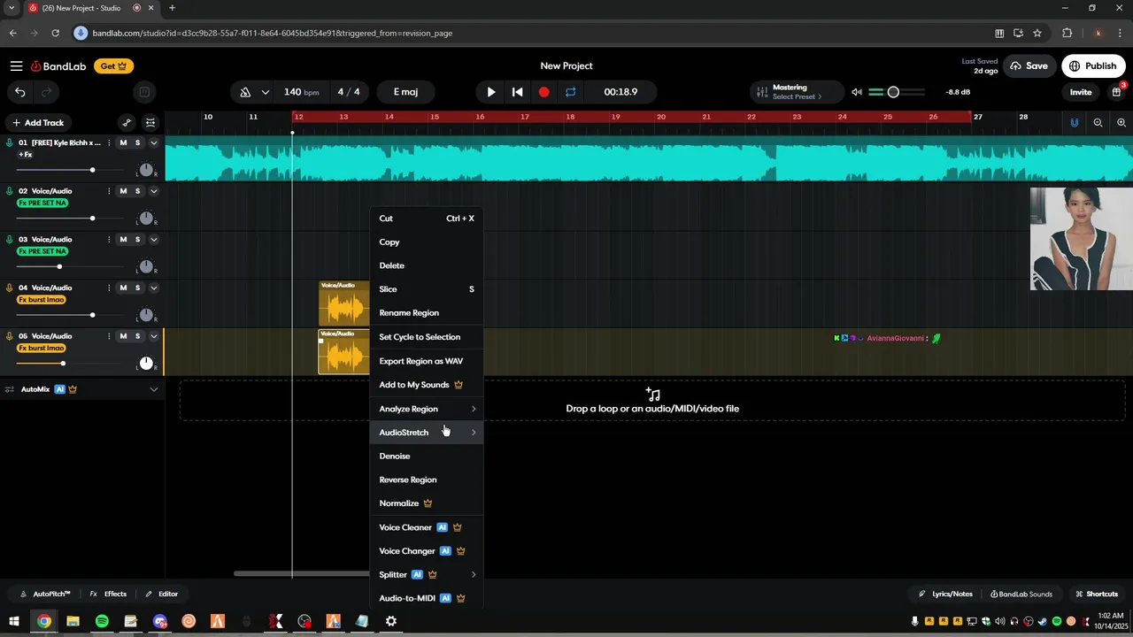Open Spotify from the taskbar

click(x=102, y=621)
